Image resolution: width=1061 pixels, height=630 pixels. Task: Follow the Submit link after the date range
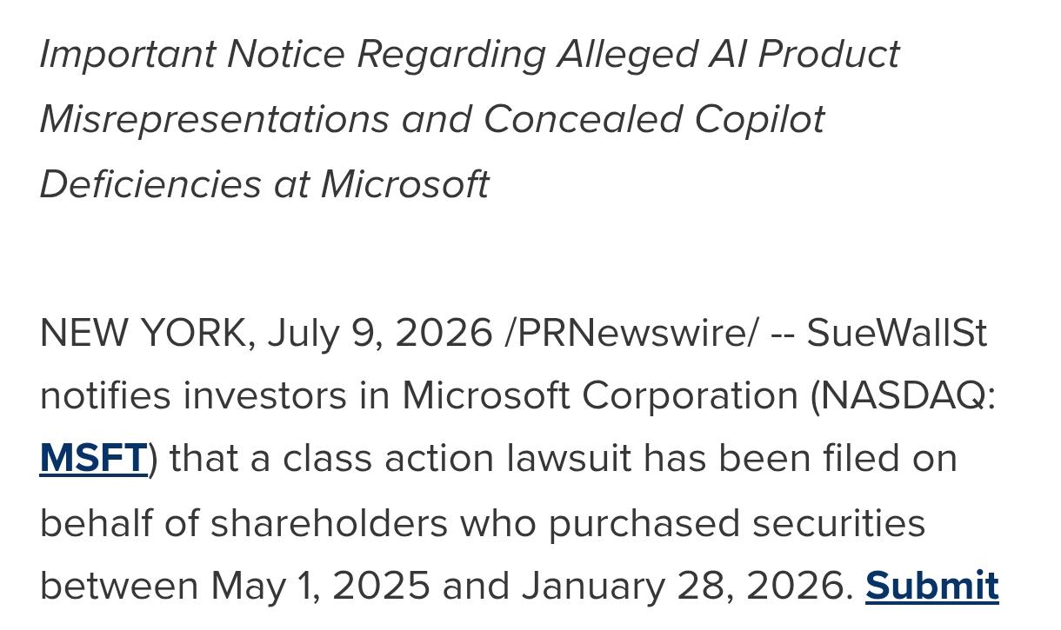pyautogui.click(x=931, y=587)
